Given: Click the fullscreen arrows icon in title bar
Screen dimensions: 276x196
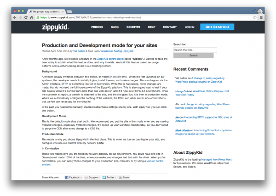Looking at the screenshot, I should click(x=254, y=10).
